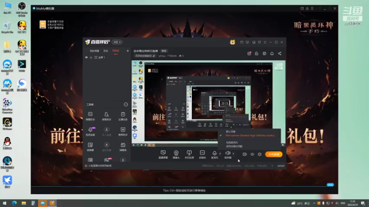Collapse the 工具箱 toolbox panel circle button
Screen dimensions: 369x207
[125, 104]
